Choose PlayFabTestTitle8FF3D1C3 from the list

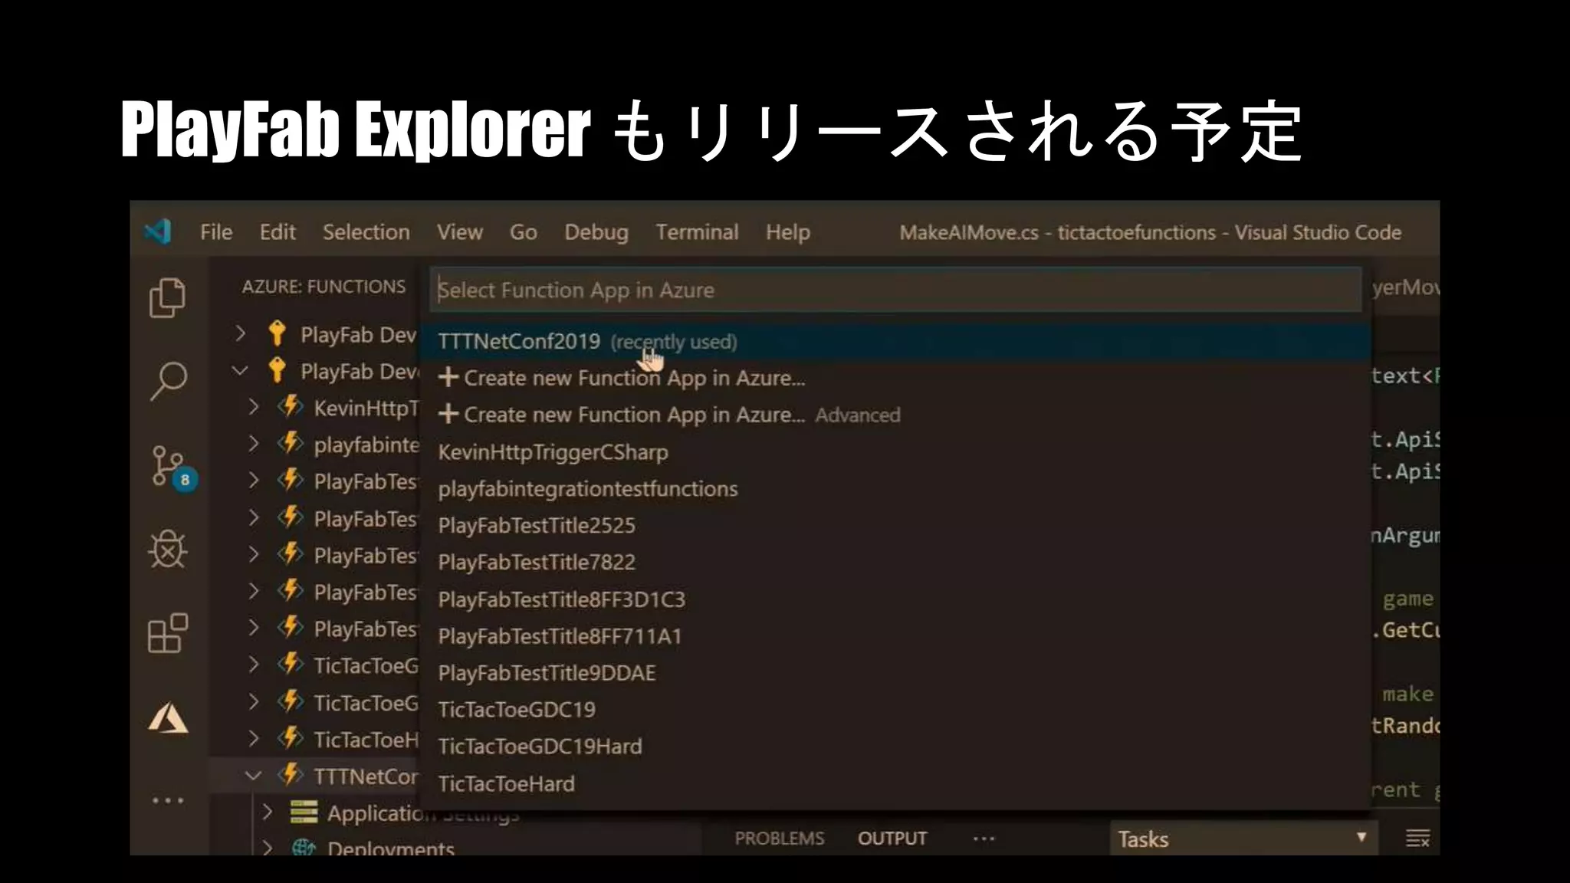(895, 599)
